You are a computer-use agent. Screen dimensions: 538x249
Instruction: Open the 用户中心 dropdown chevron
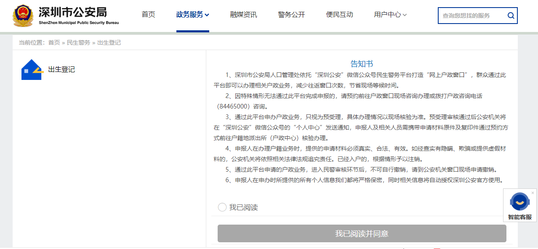point(405,14)
